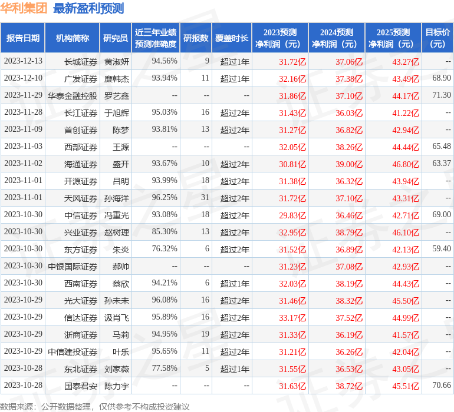This screenshot has width=454, height=412.
Task: Click the 最新盈利预测 heading
Action: pyautogui.click(x=88, y=8)
